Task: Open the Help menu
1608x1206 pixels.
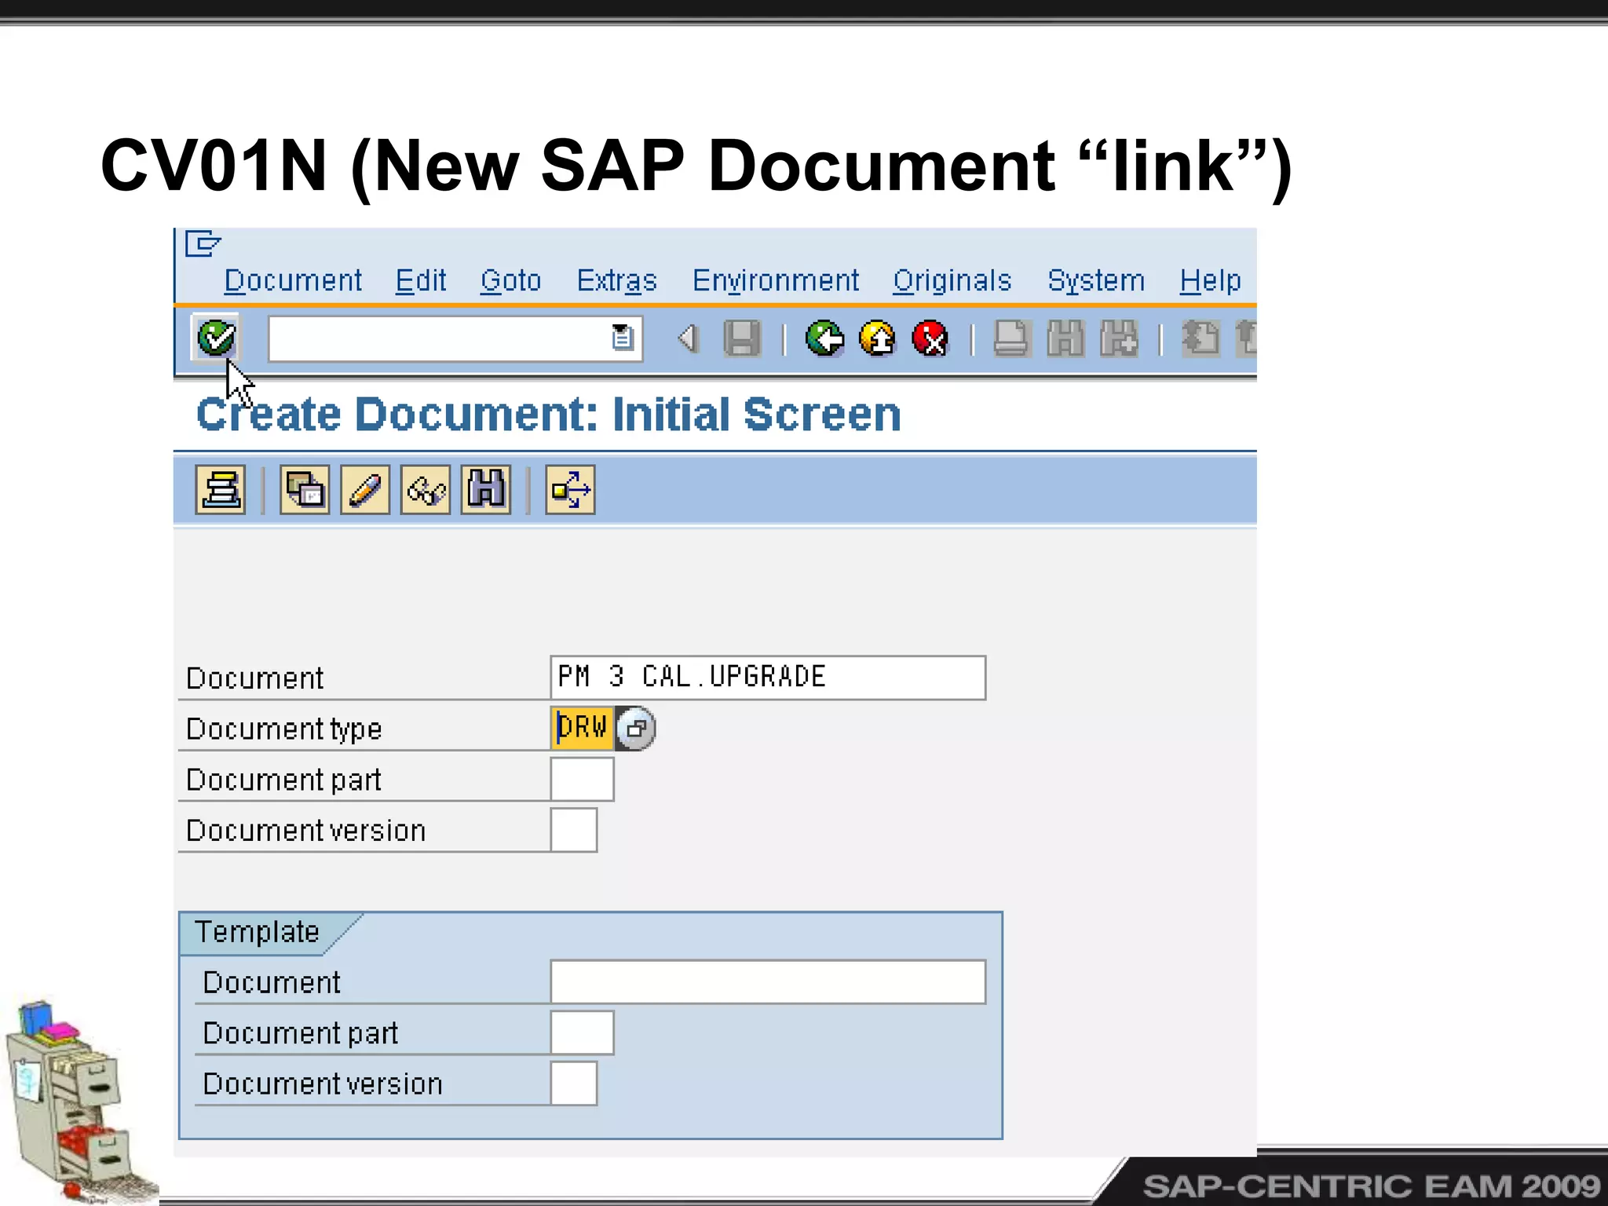Action: click(x=1210, y=280)
